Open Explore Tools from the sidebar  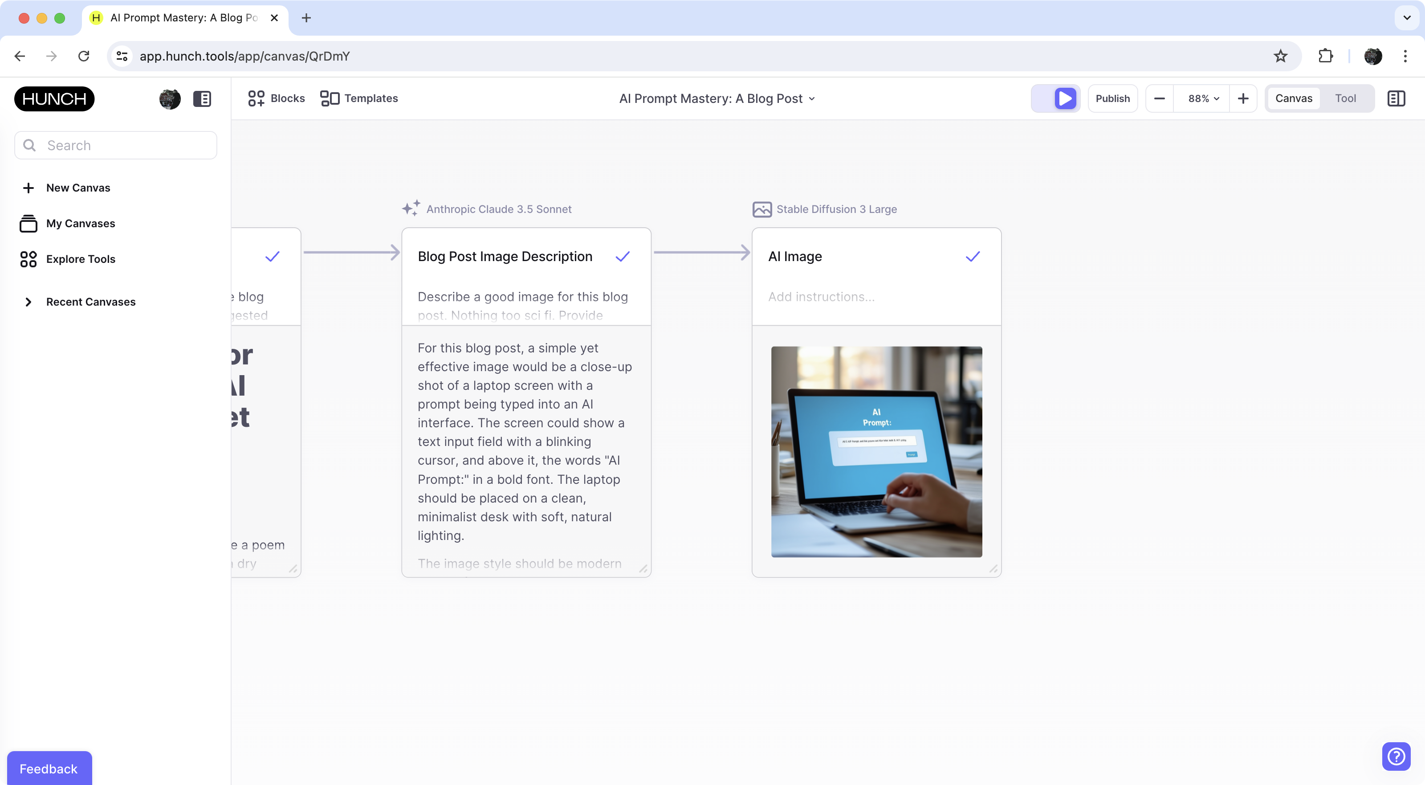pos(81,259)
